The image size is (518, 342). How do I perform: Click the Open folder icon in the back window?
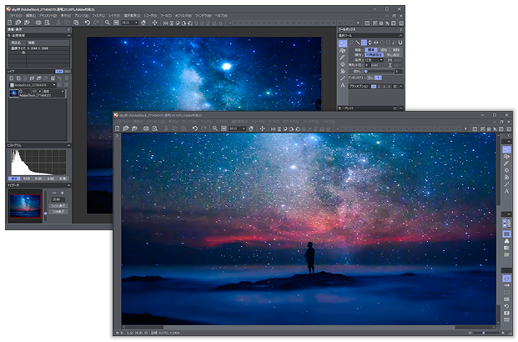coord(17,23)
